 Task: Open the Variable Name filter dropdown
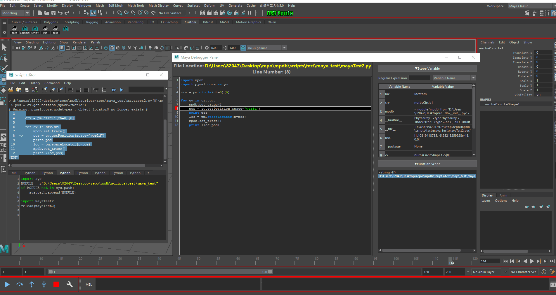click(455, 78)
